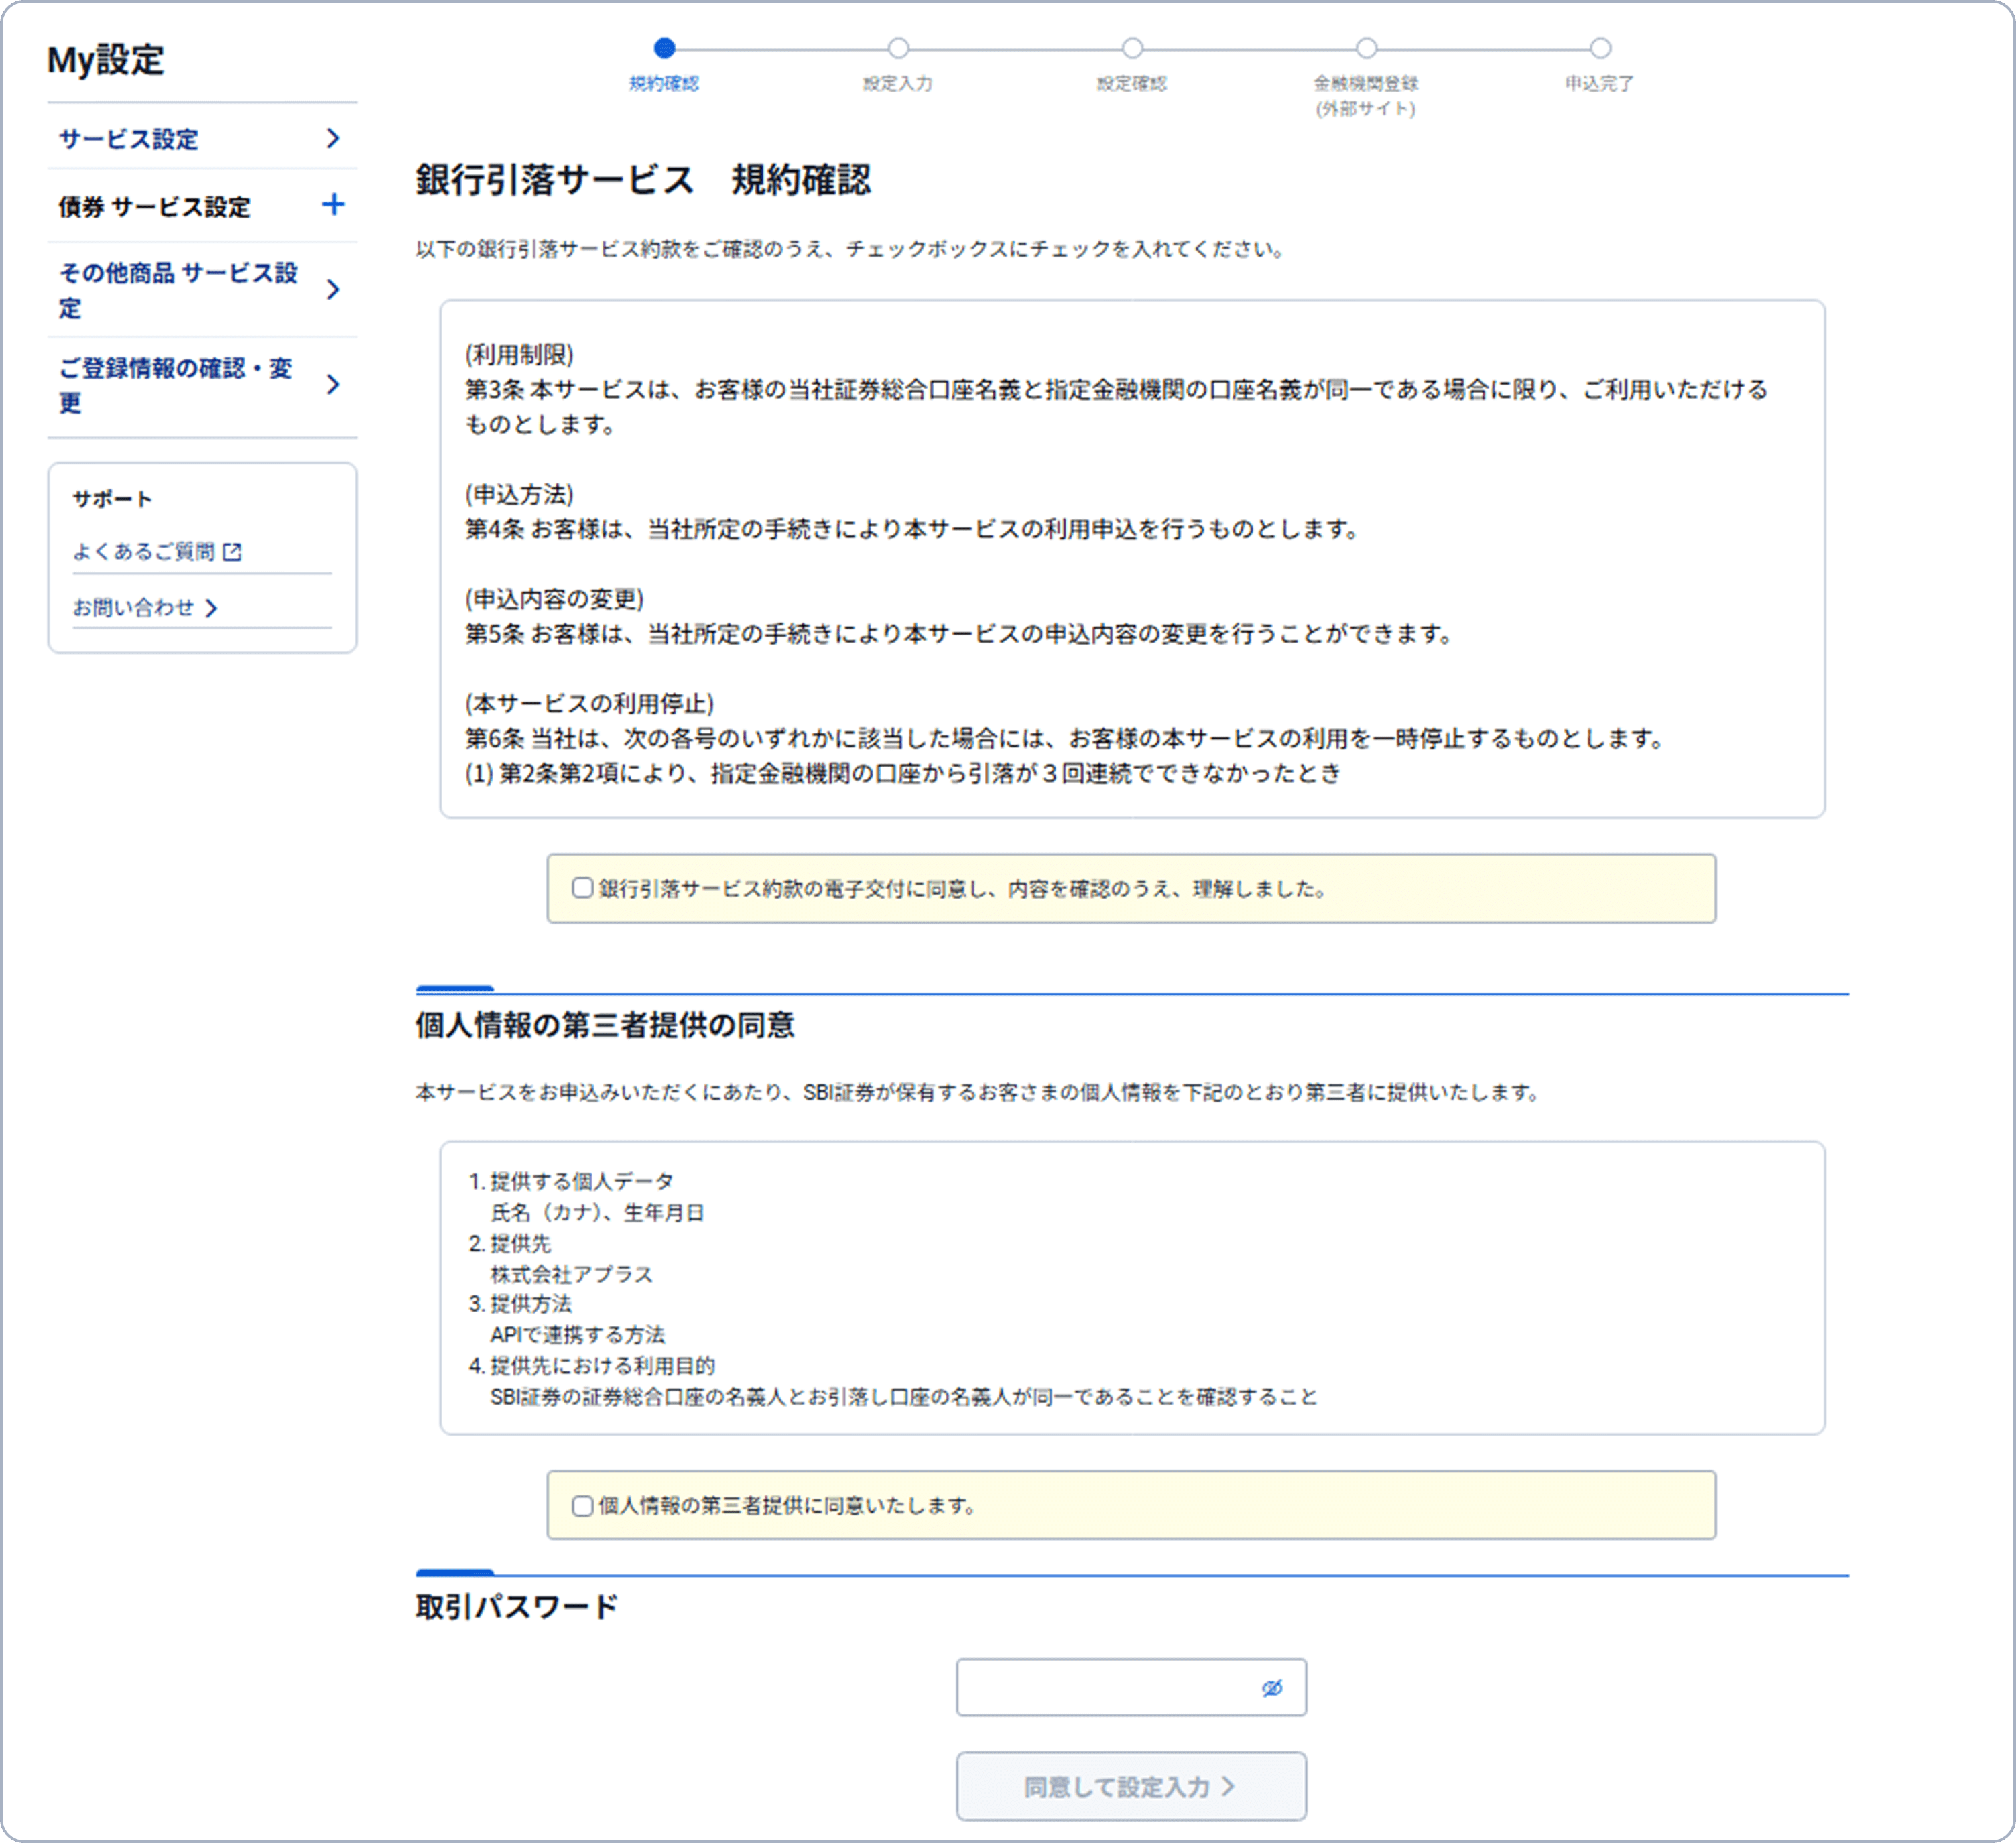Click the 設定確認 step circle

click(1132, 48)
